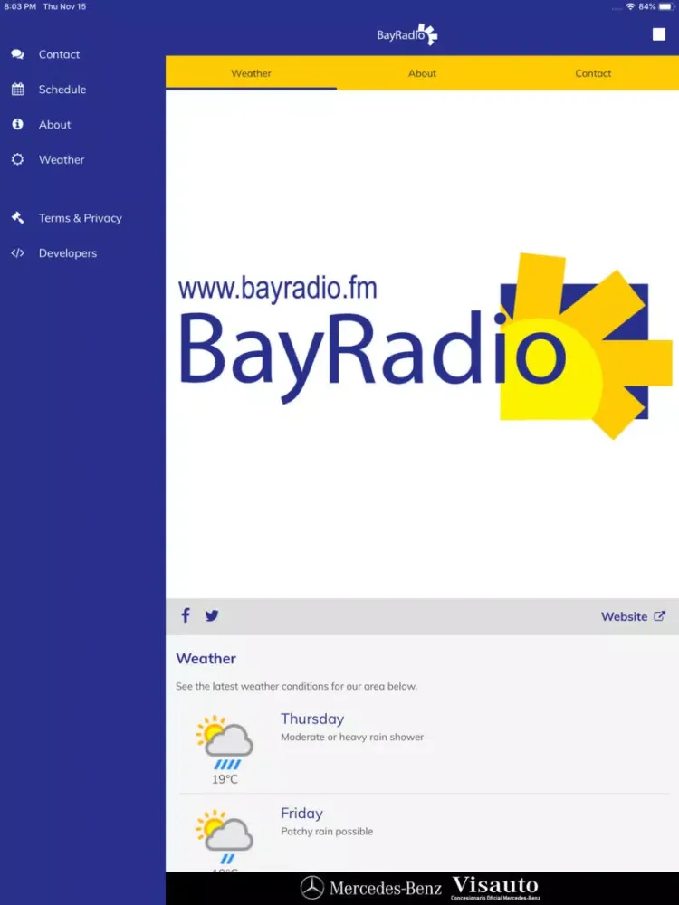
Task: Click the time '8:03 PM' in status bar
Action: (x=20, y=6)
